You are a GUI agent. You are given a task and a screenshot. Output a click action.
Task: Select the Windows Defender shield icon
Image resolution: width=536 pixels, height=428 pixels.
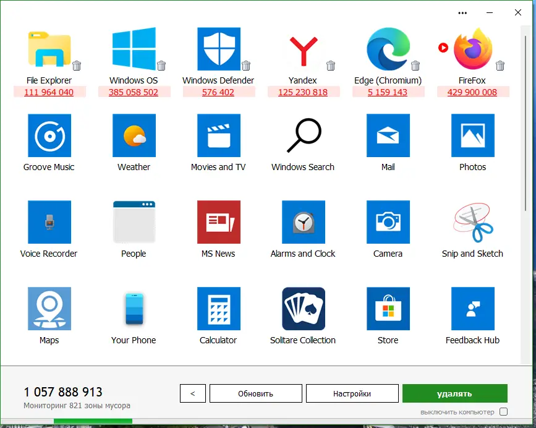pos(219,48)
